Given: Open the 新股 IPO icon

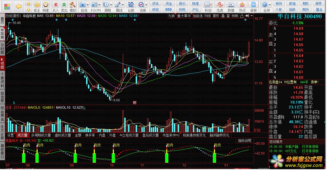Looking at the screenshot, I should 253,7.
